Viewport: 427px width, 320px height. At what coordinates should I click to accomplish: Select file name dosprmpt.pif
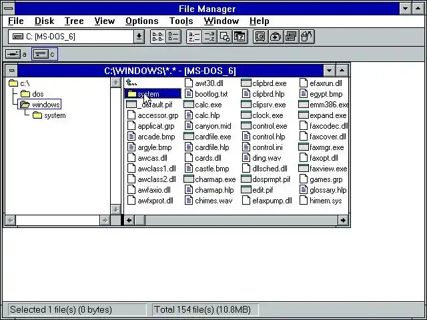pyautogui.click(x=272, y=179)
